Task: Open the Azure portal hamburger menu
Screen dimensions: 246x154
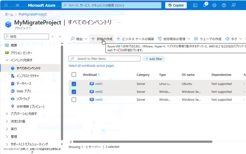Action: (x=17, y=5)
